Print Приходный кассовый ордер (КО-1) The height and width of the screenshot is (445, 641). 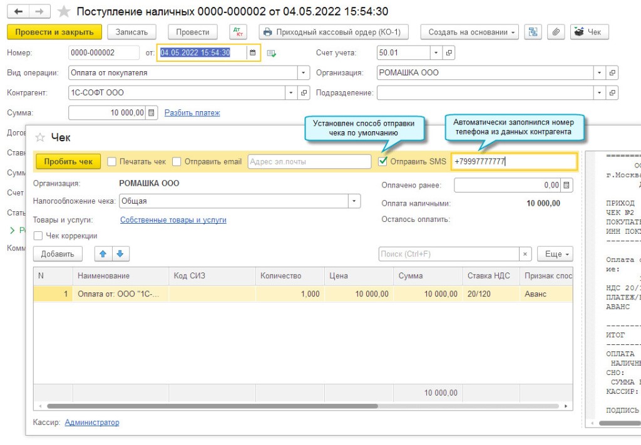click(334, 32)
